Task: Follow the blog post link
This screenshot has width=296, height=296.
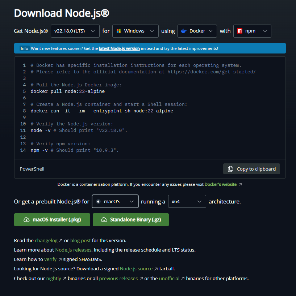Action: pos(80,240)
